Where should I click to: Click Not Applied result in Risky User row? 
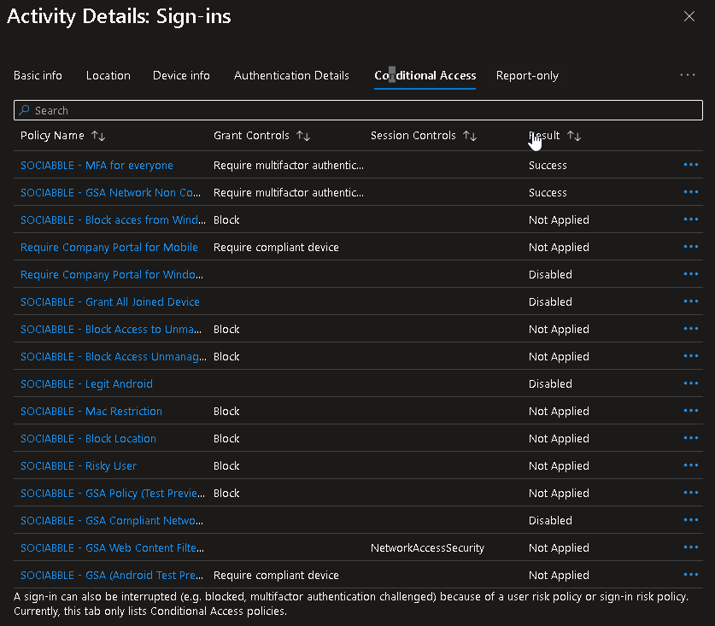coord(559,466)
